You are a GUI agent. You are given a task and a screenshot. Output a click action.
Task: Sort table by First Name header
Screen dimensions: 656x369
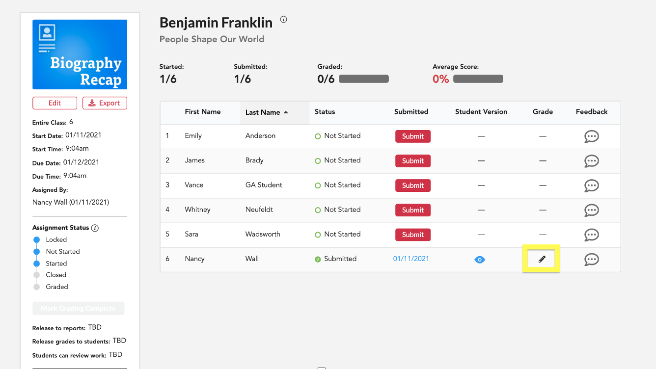click(203, 112)
